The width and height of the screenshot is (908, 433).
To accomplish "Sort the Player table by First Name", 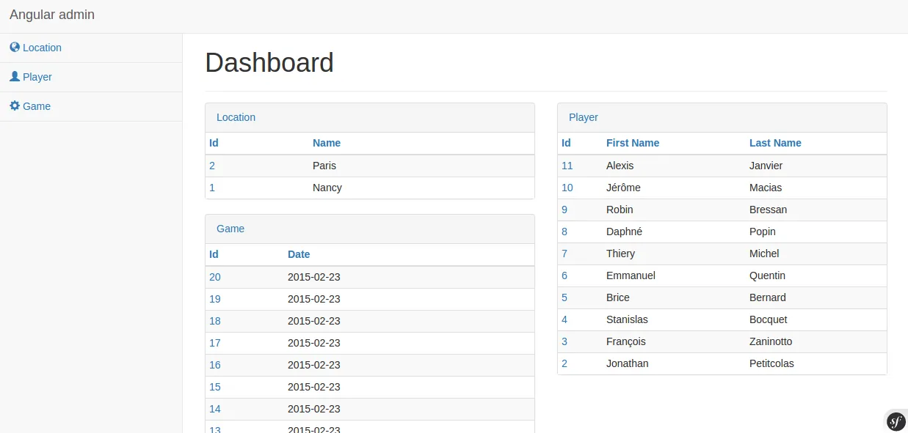I will tap(633, 143).
